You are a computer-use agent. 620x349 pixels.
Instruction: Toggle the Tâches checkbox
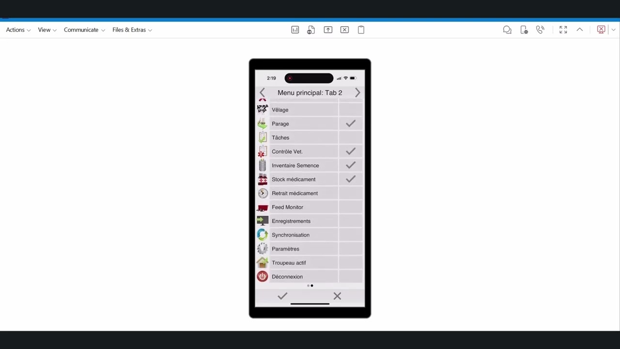(x=351, y=138)
